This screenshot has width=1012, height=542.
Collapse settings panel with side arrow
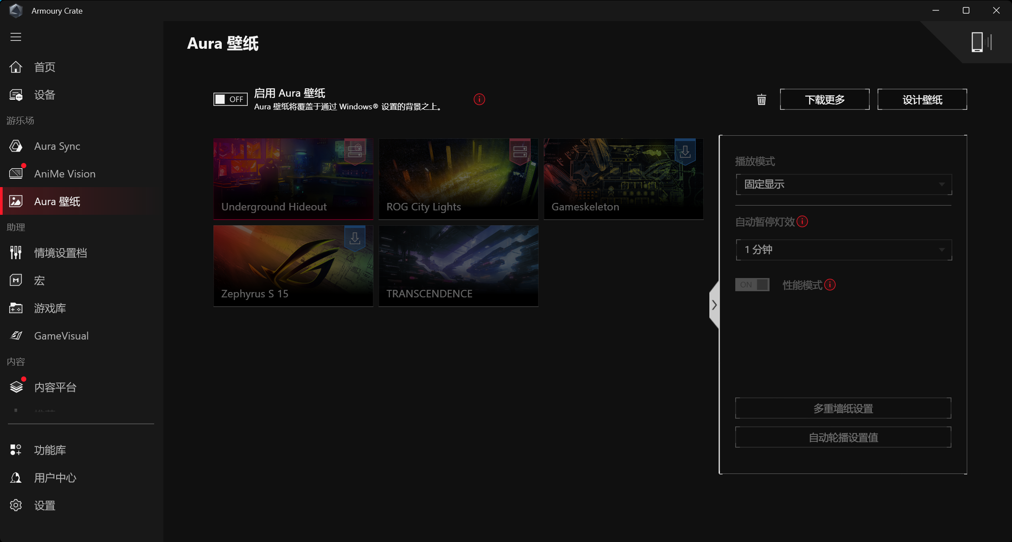[x=714, y=305]
